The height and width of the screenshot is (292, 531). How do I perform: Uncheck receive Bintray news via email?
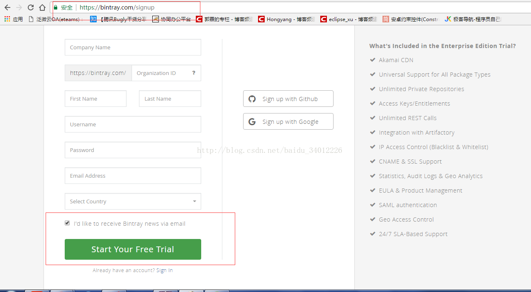(x=67, y=223)
